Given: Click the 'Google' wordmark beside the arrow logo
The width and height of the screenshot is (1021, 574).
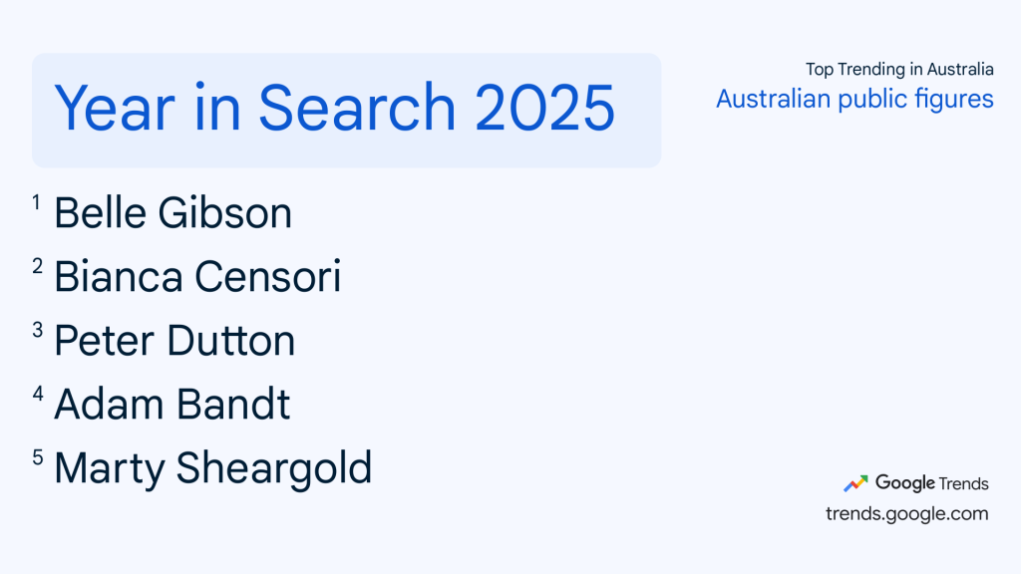Looking at the screenshot, I should tap(904, 483).
